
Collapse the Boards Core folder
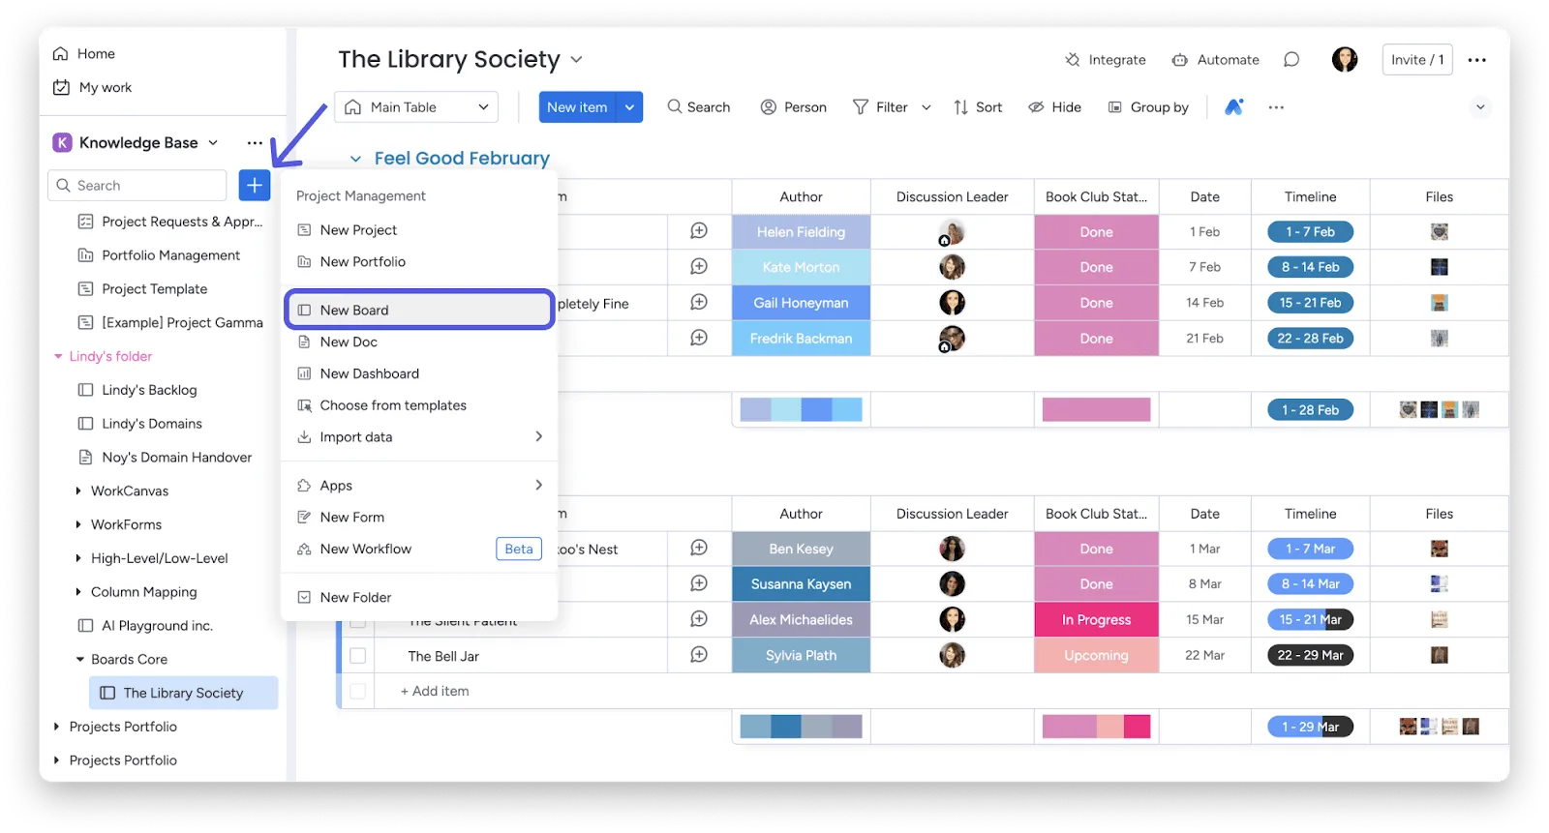80,660
